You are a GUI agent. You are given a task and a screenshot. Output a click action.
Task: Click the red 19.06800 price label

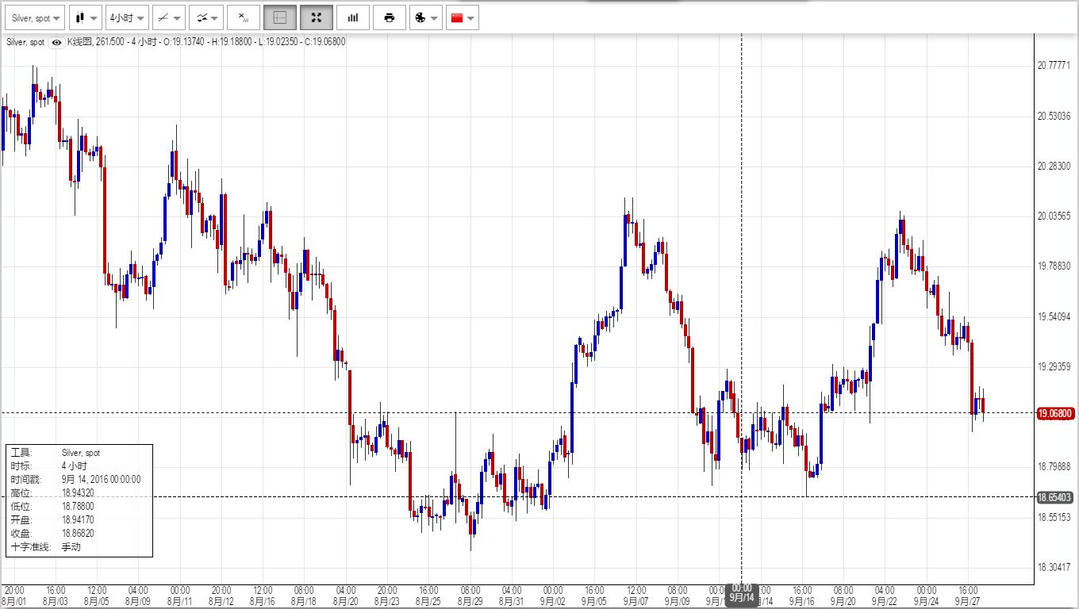(1055, 413)
